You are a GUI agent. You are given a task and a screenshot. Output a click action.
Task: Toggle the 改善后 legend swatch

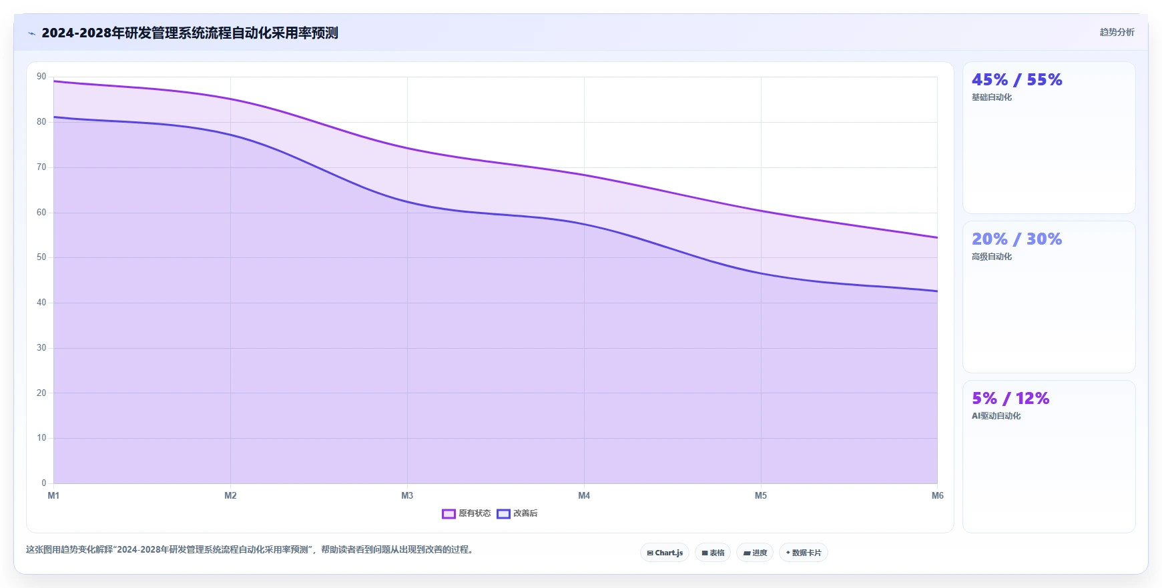tap(503, 513)
